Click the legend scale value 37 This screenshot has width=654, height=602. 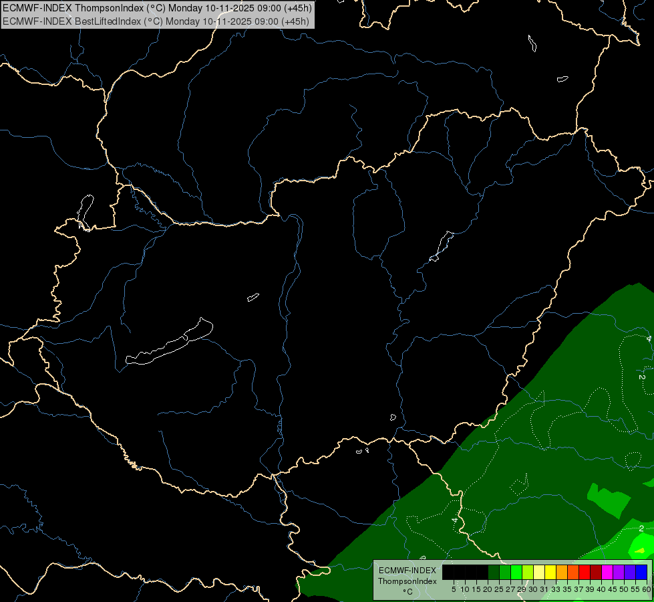(579, 589)
